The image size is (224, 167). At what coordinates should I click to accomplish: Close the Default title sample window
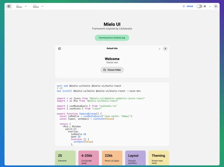pos(165,49)
